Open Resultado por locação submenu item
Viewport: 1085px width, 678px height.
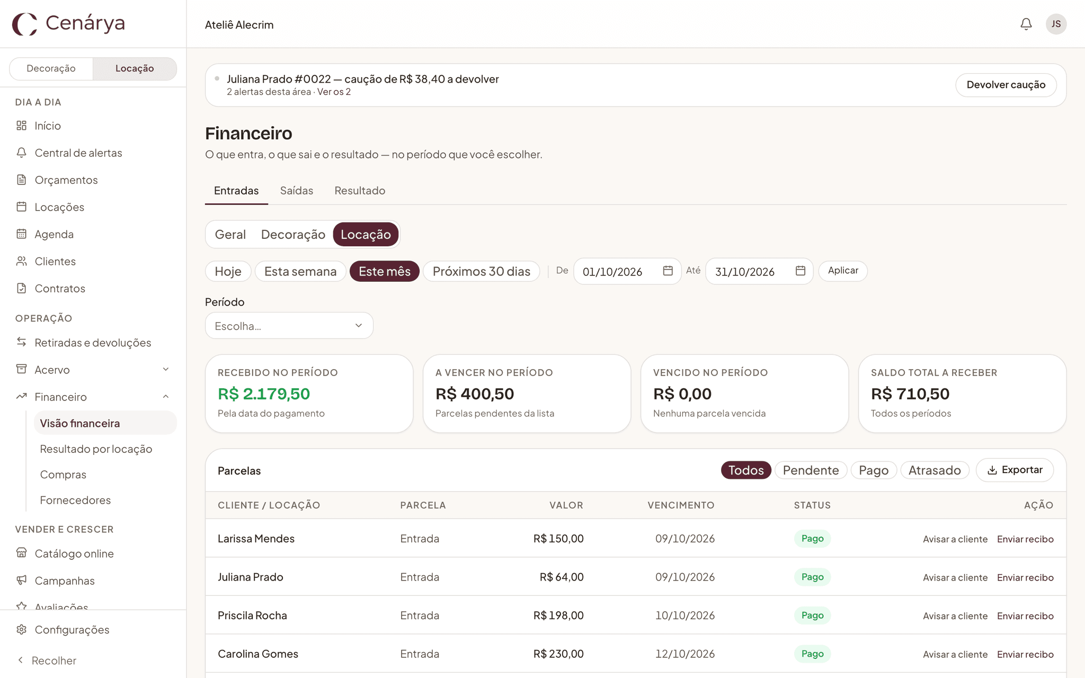96,449
